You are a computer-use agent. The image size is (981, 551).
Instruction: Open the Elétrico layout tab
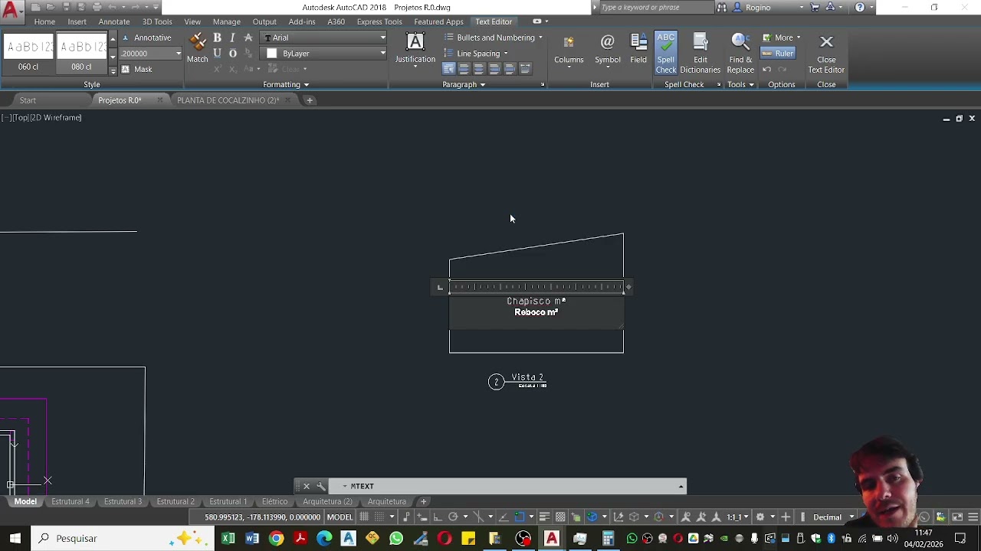[274, 501]
